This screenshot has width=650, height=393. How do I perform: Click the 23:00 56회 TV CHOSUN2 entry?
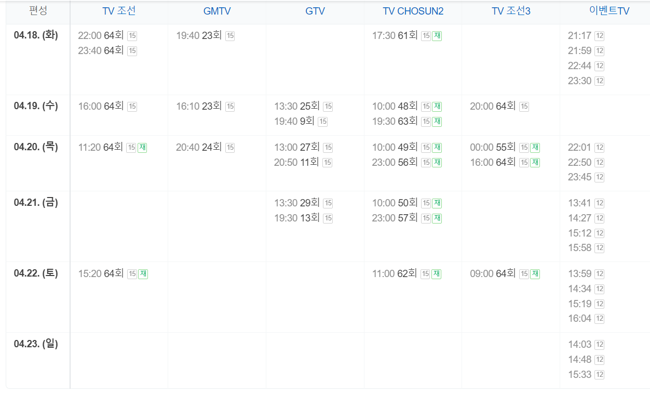point(395,162)
